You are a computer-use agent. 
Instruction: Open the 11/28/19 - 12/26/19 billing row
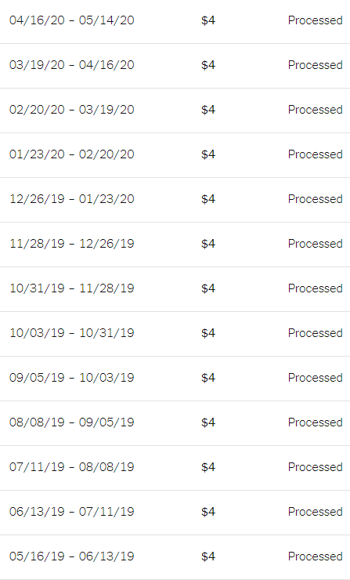(175, 245)
